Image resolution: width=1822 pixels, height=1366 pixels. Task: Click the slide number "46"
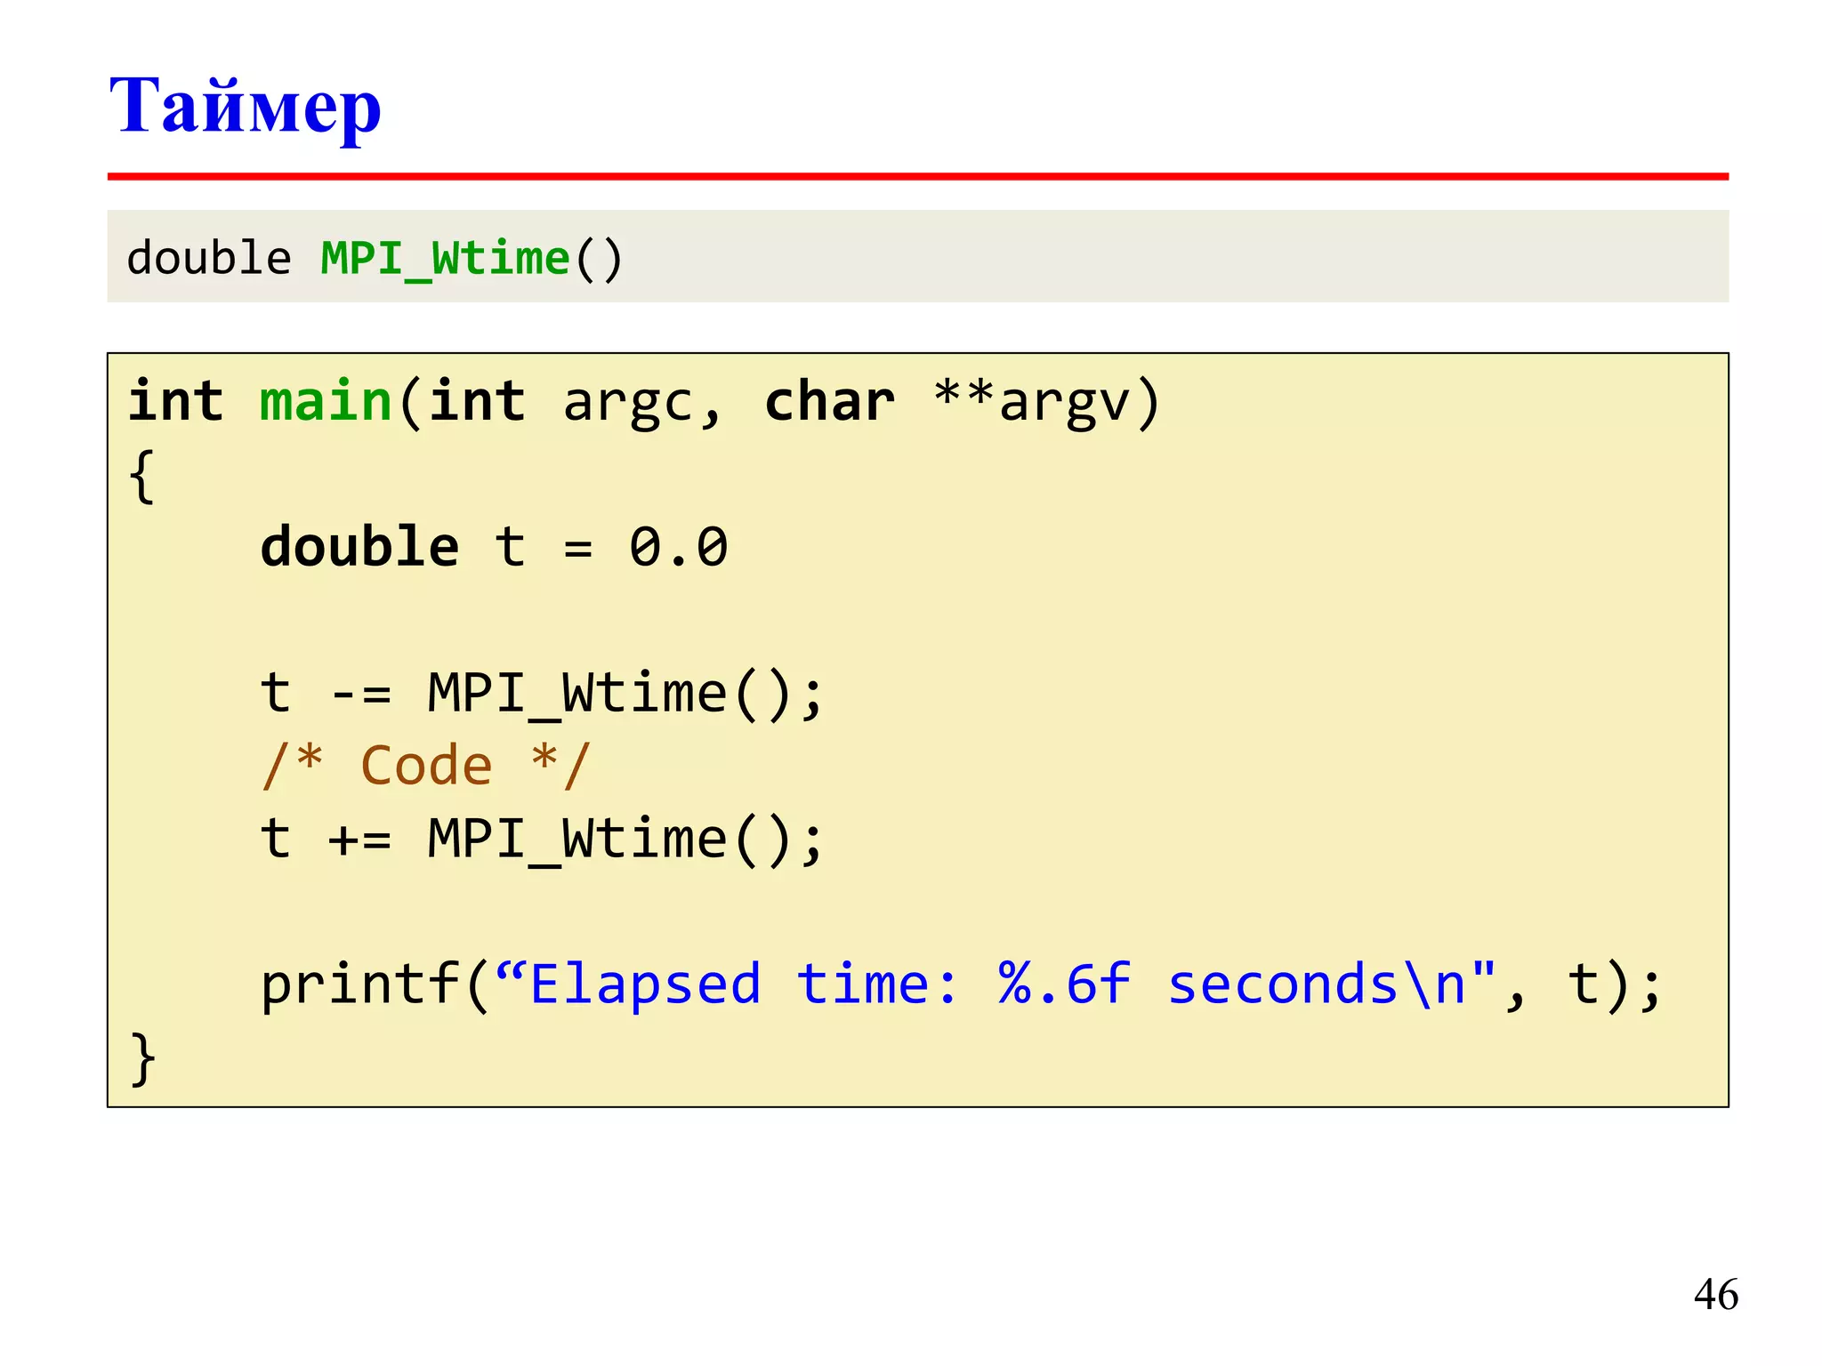click(1716, 1294)
